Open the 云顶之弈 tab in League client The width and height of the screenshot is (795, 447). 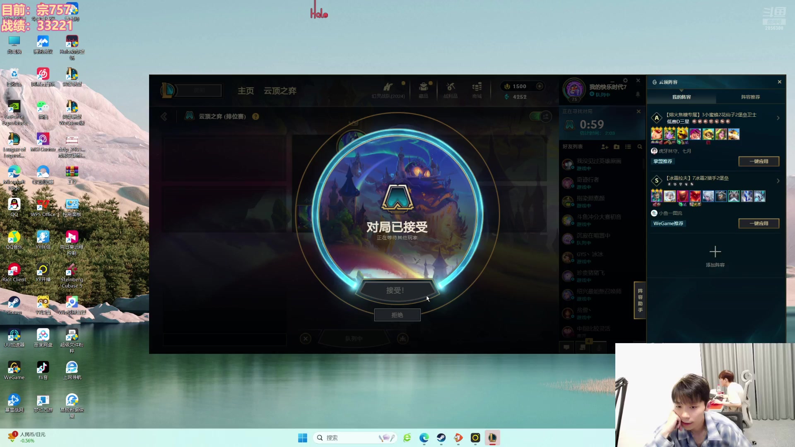[x=280, y=91]
